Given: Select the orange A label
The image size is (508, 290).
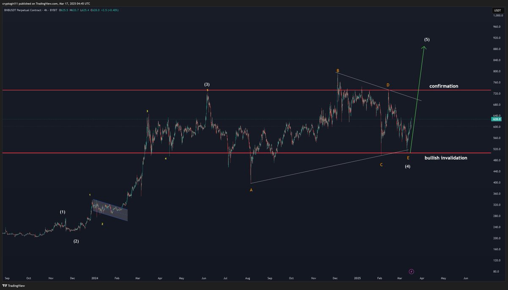Looking at the screenshot, I should point(251,190).
